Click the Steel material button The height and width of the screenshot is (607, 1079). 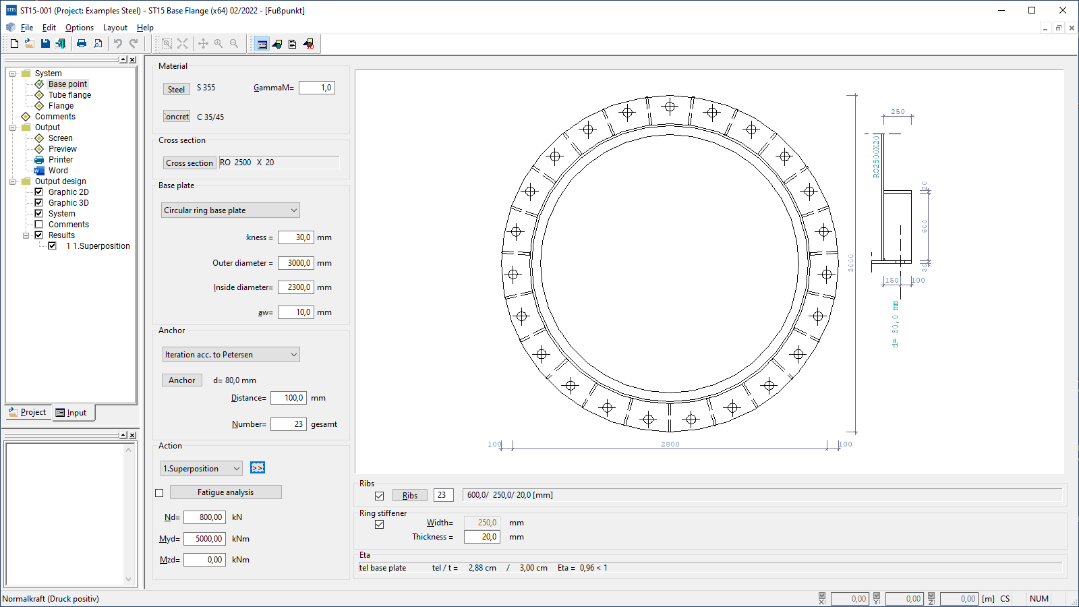point(176,89)
